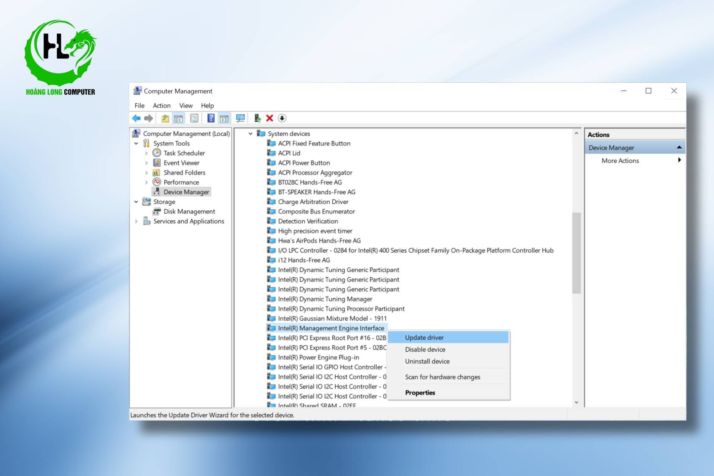
Task: Click the red X Uninstall device icon
Action: point(270,118)
